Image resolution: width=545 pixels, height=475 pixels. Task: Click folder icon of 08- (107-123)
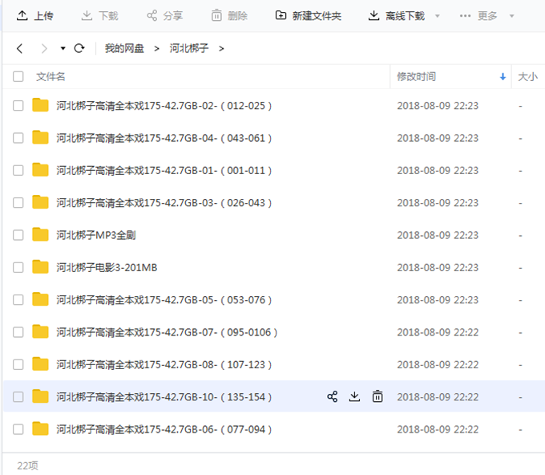tap(40, 363)
